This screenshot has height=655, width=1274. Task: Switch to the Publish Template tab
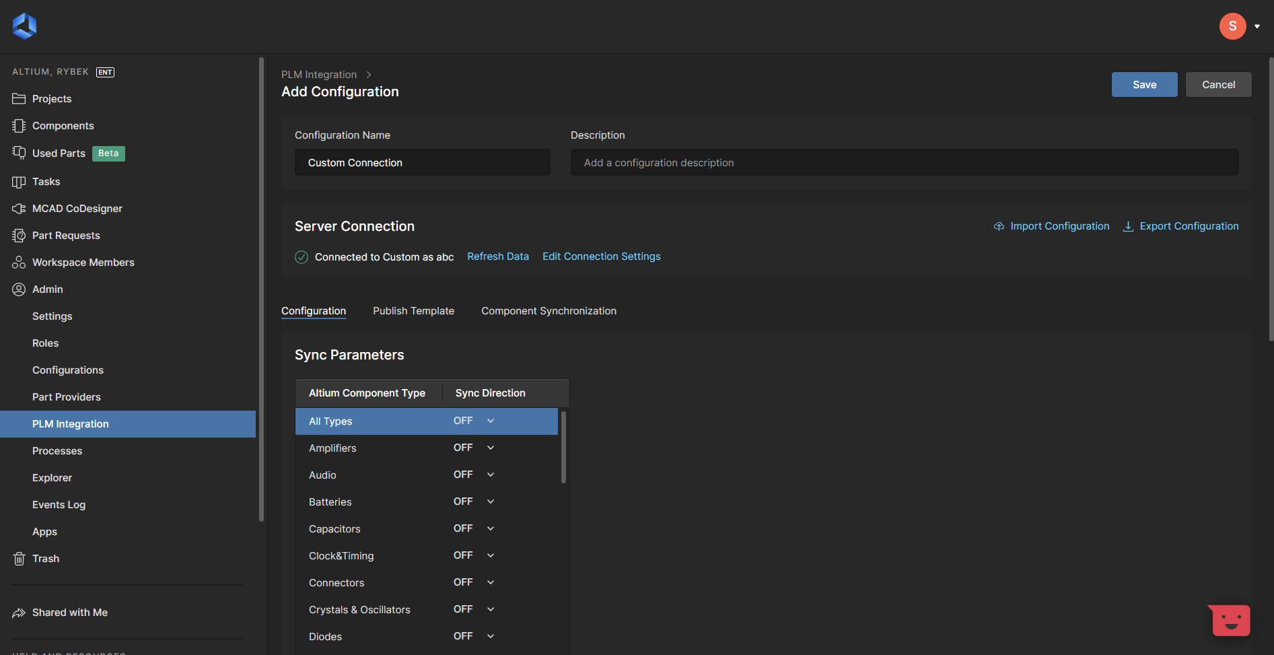(413, 311)
